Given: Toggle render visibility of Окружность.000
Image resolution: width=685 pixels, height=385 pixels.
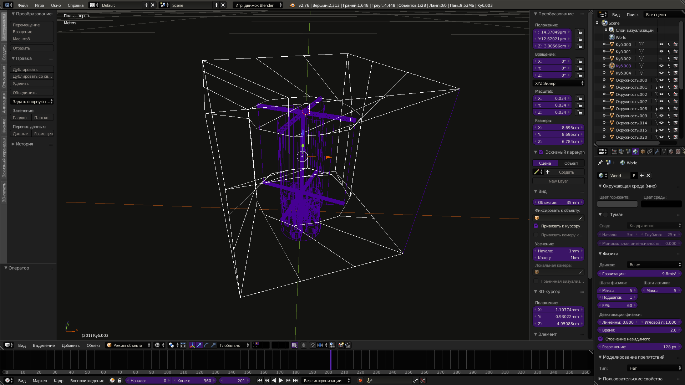Looking at the screenshot, I should tap(675, 80).
